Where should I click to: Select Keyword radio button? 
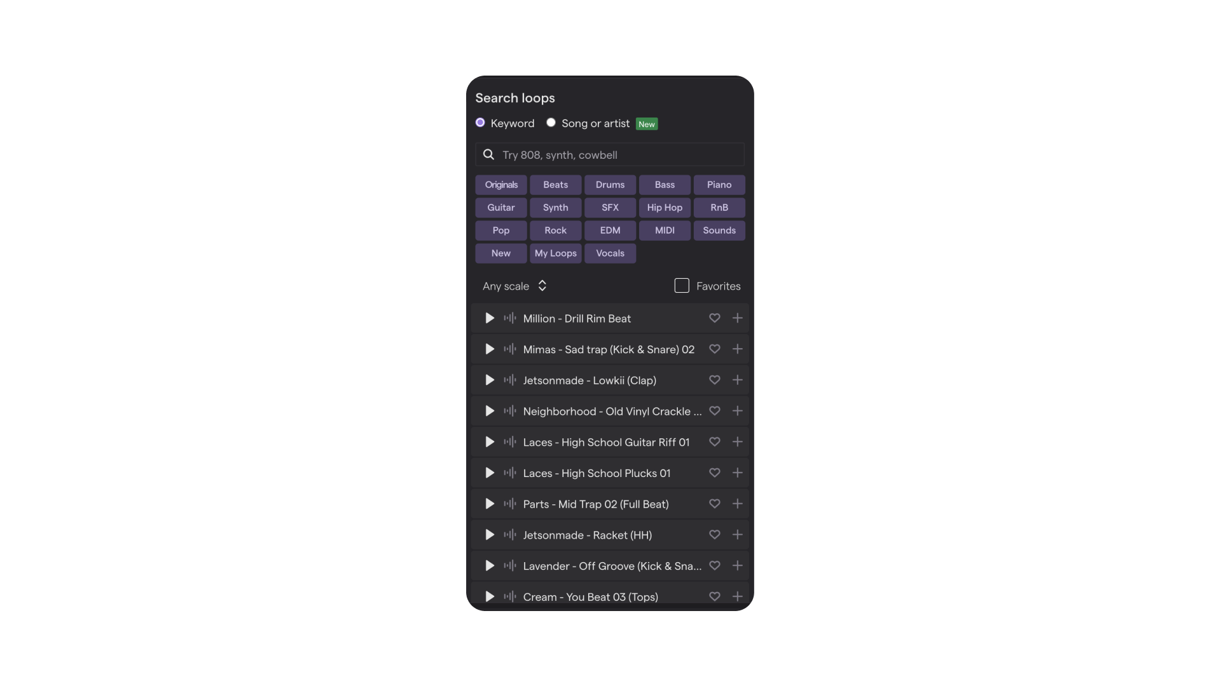click(x=481, y=123)
